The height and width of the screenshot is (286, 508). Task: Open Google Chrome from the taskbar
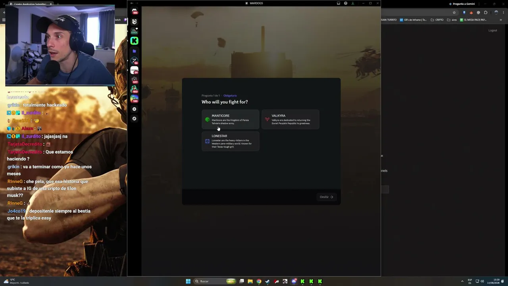[259, 281]
